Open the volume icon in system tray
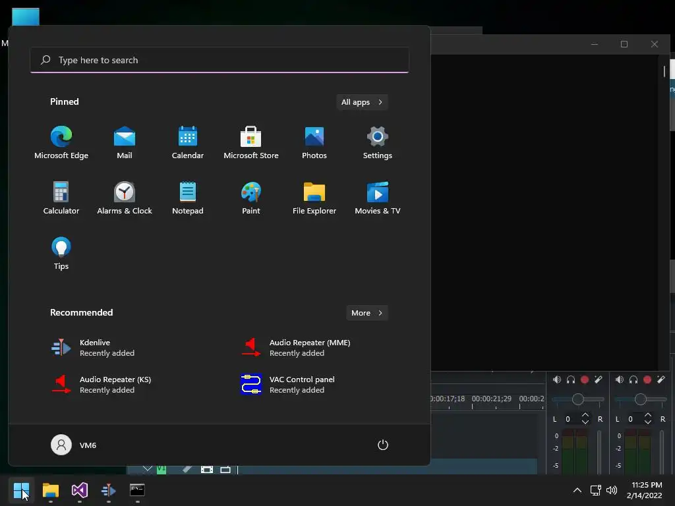675x506 pixels. point(612,490)
